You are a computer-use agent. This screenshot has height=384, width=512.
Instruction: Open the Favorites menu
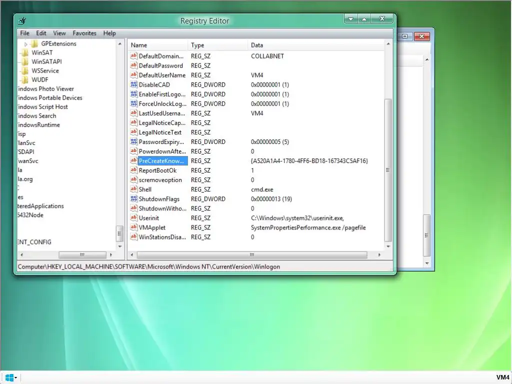tap(84, 33)
